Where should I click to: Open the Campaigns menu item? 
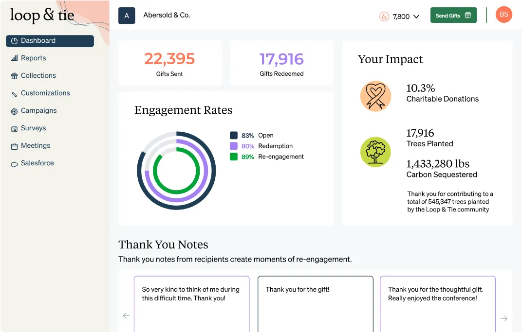coord(38,111)
